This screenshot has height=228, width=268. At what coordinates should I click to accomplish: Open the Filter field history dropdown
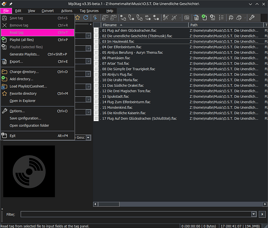pyautogui.click(x=254, y=214)
